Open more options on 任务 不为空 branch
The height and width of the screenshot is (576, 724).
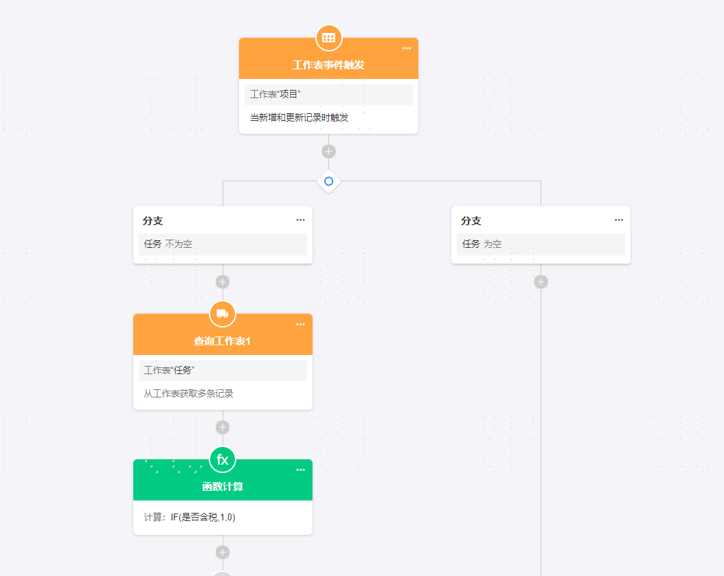point(300,220)
